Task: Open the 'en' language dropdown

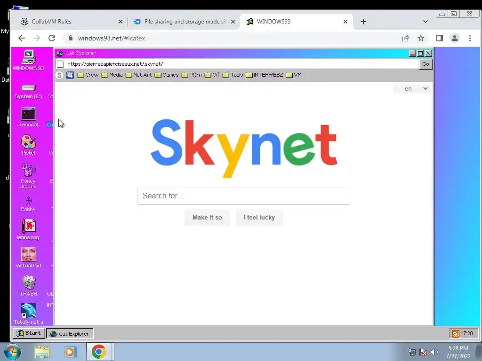Action: pos(411,89)
